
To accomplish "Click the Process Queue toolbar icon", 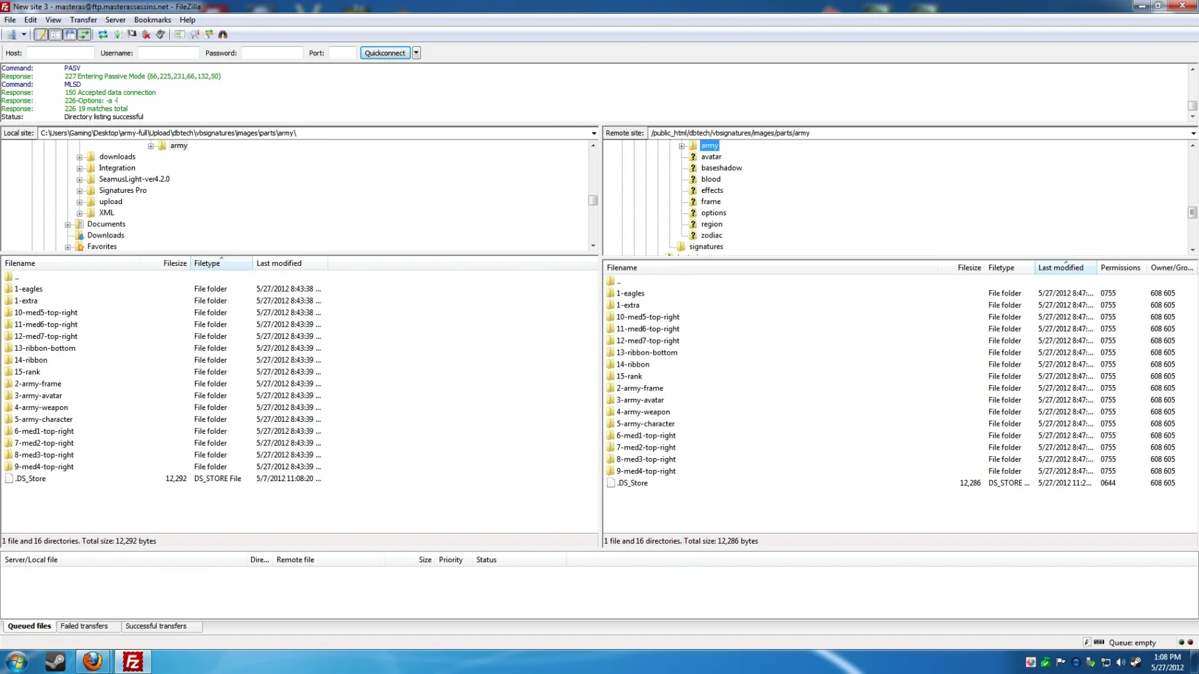I will [117, 34].
